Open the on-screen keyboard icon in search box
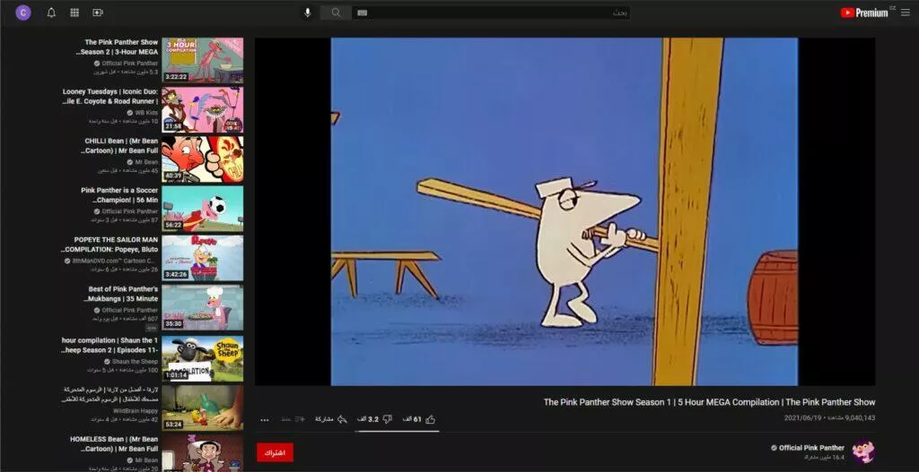 tap(363, 13)
